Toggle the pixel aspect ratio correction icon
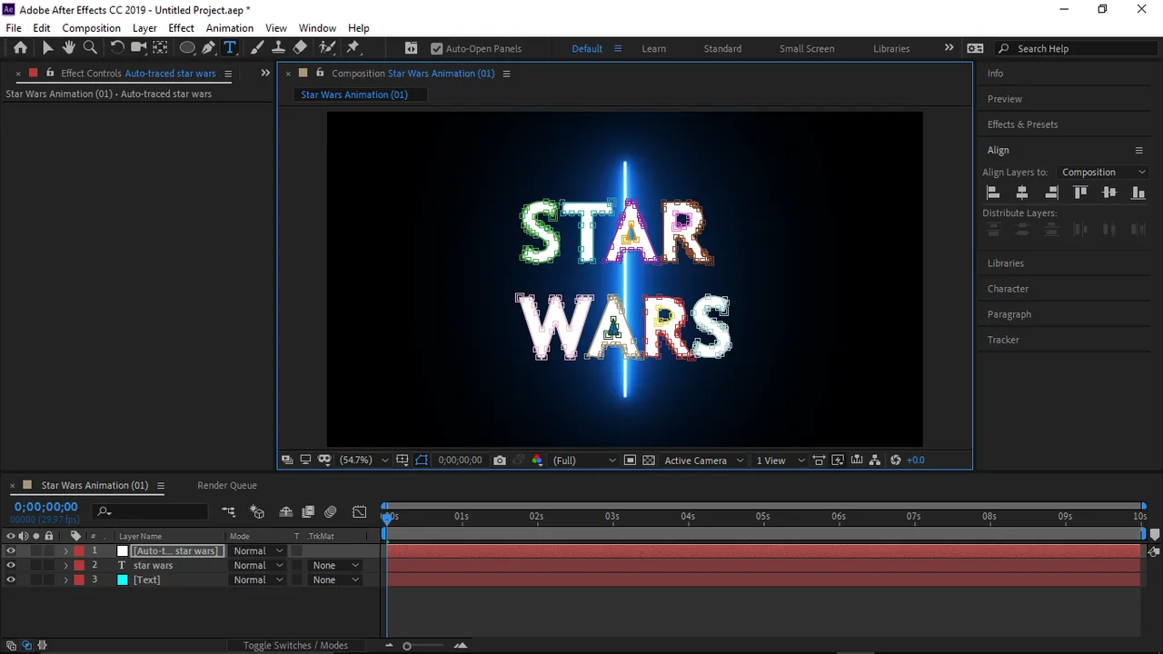Image resolution: width=1163 pixels, height=654 pixels. tap(819, 461)
